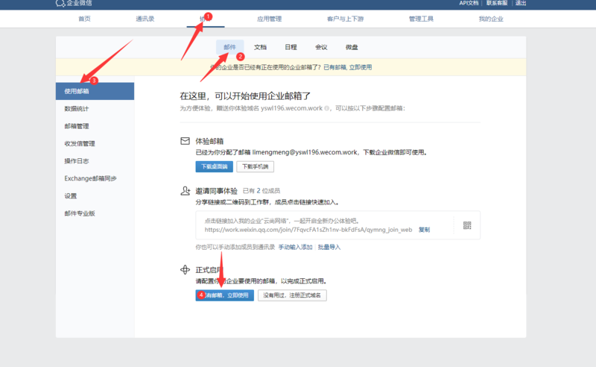Viewport: 596px width, 367px height.
Task: Go to 首页 in top navigation
Action: click(84, 19)
